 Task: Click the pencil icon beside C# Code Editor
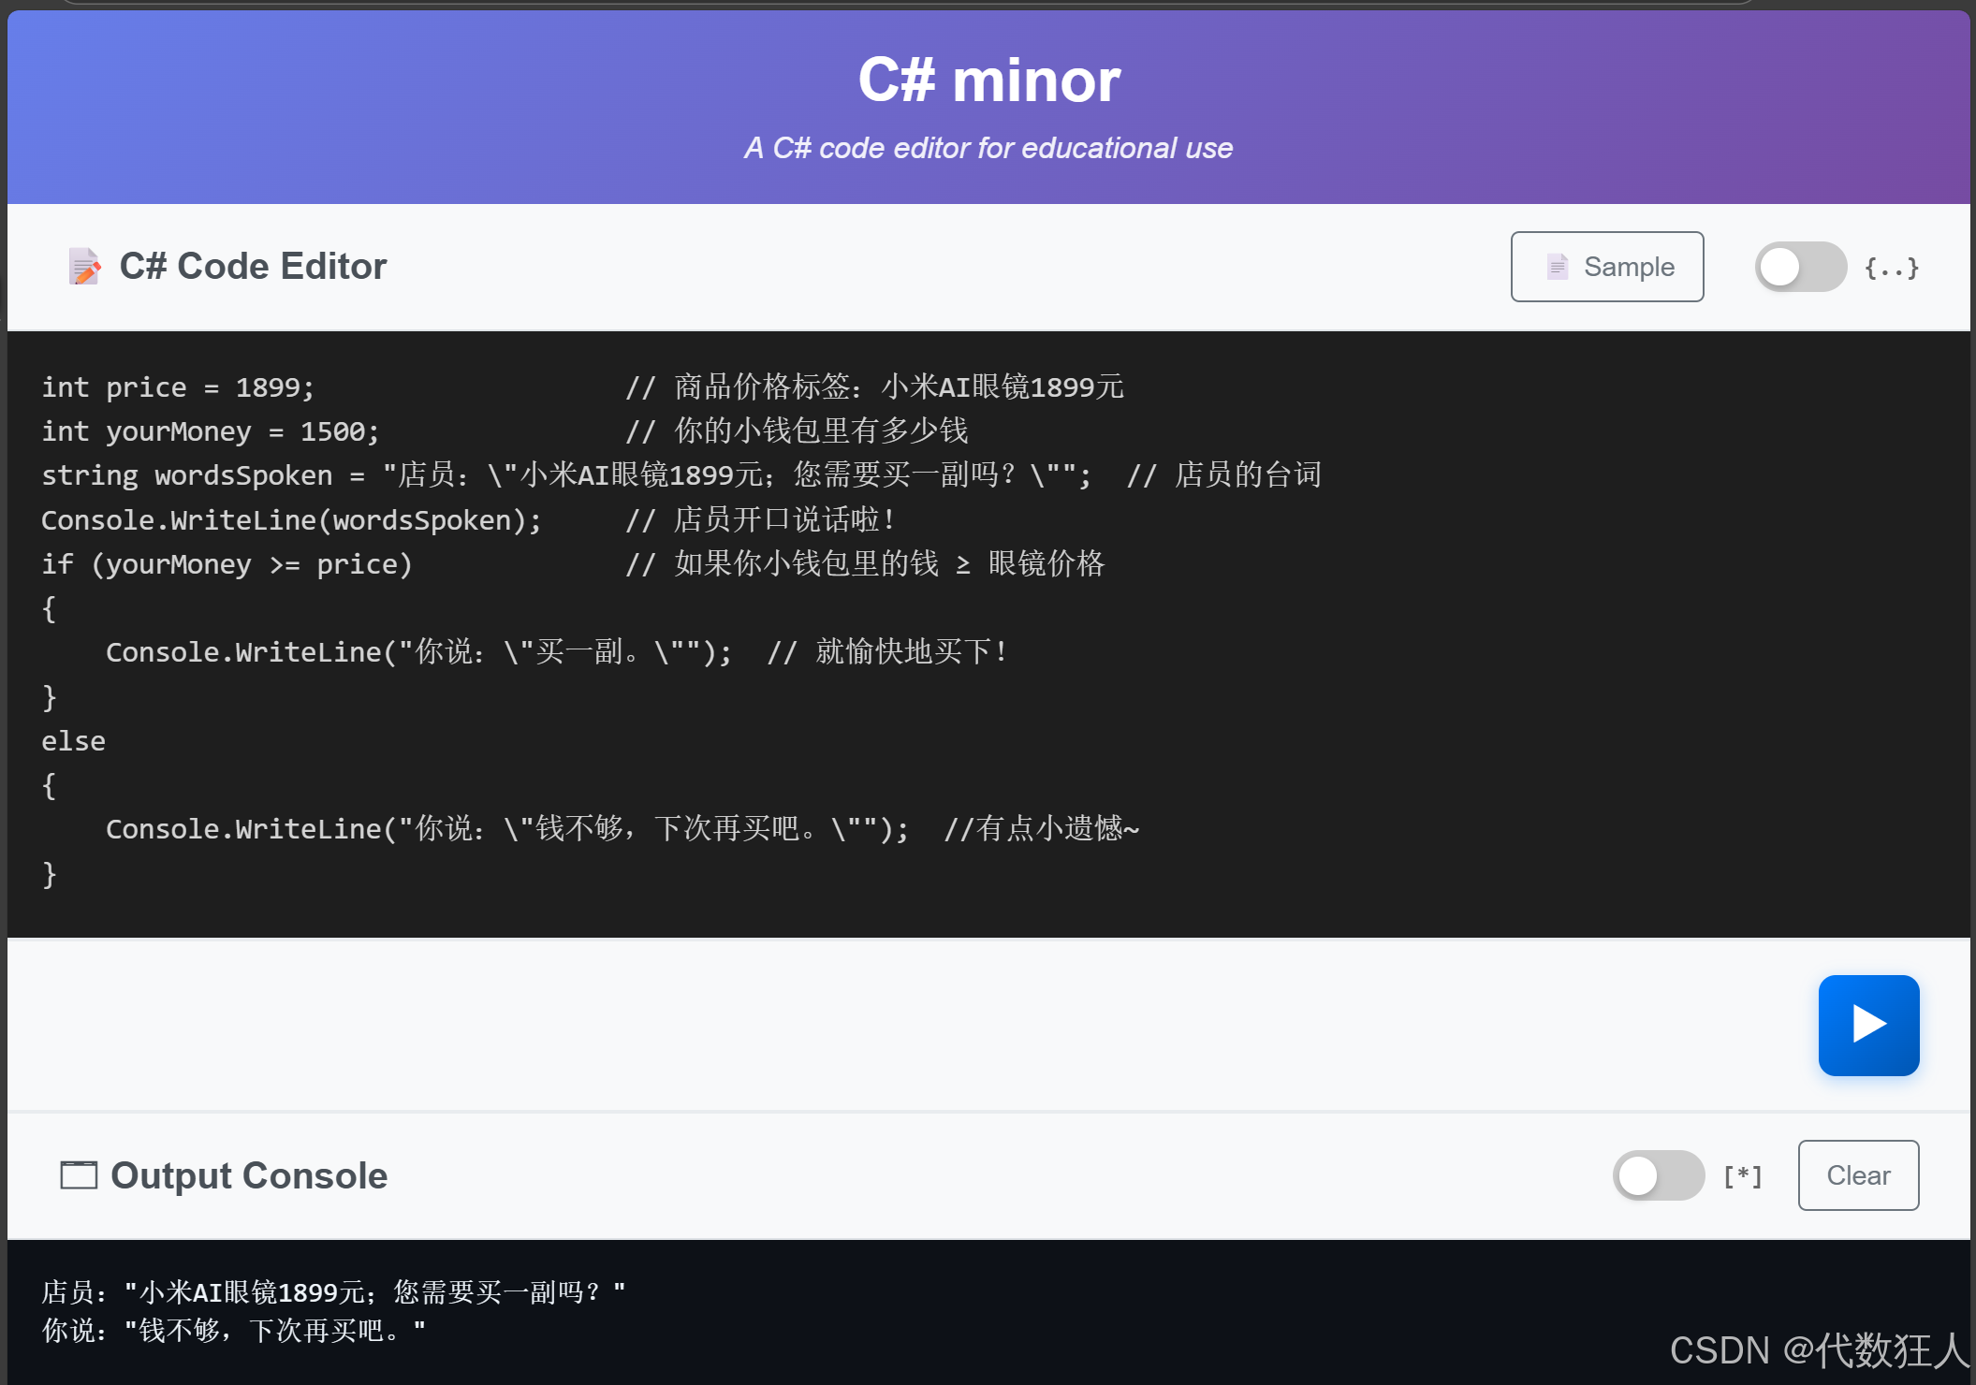83,266
